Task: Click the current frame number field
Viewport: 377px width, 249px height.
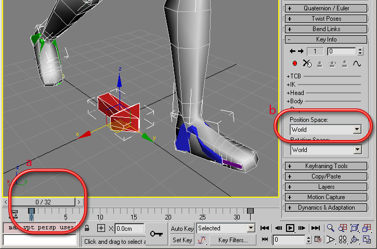Action: coord(289,240)
